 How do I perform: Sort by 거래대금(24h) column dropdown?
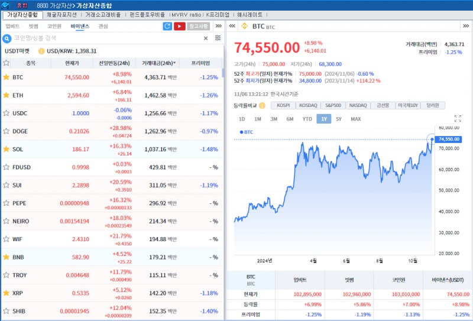tap(158, 63)
